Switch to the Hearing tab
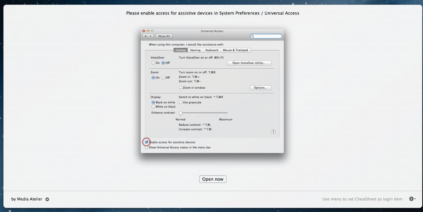 [195, 50]
